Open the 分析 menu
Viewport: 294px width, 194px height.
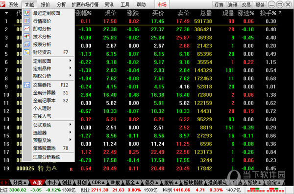click(x=61, y=4)
